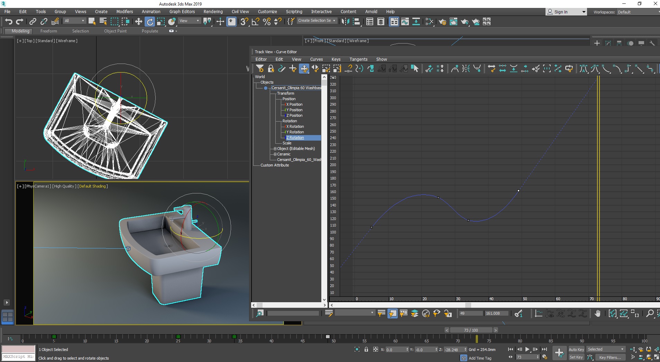Select the Move tool in main toolbar

point(139,22)
